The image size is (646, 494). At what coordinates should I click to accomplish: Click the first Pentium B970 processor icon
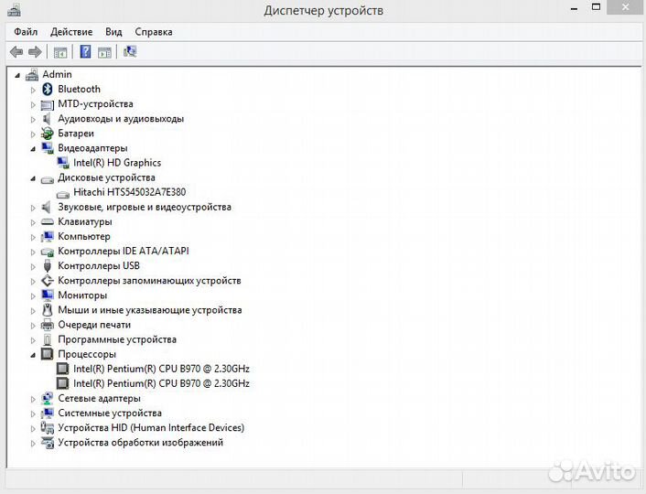click(x=62, y=369)
